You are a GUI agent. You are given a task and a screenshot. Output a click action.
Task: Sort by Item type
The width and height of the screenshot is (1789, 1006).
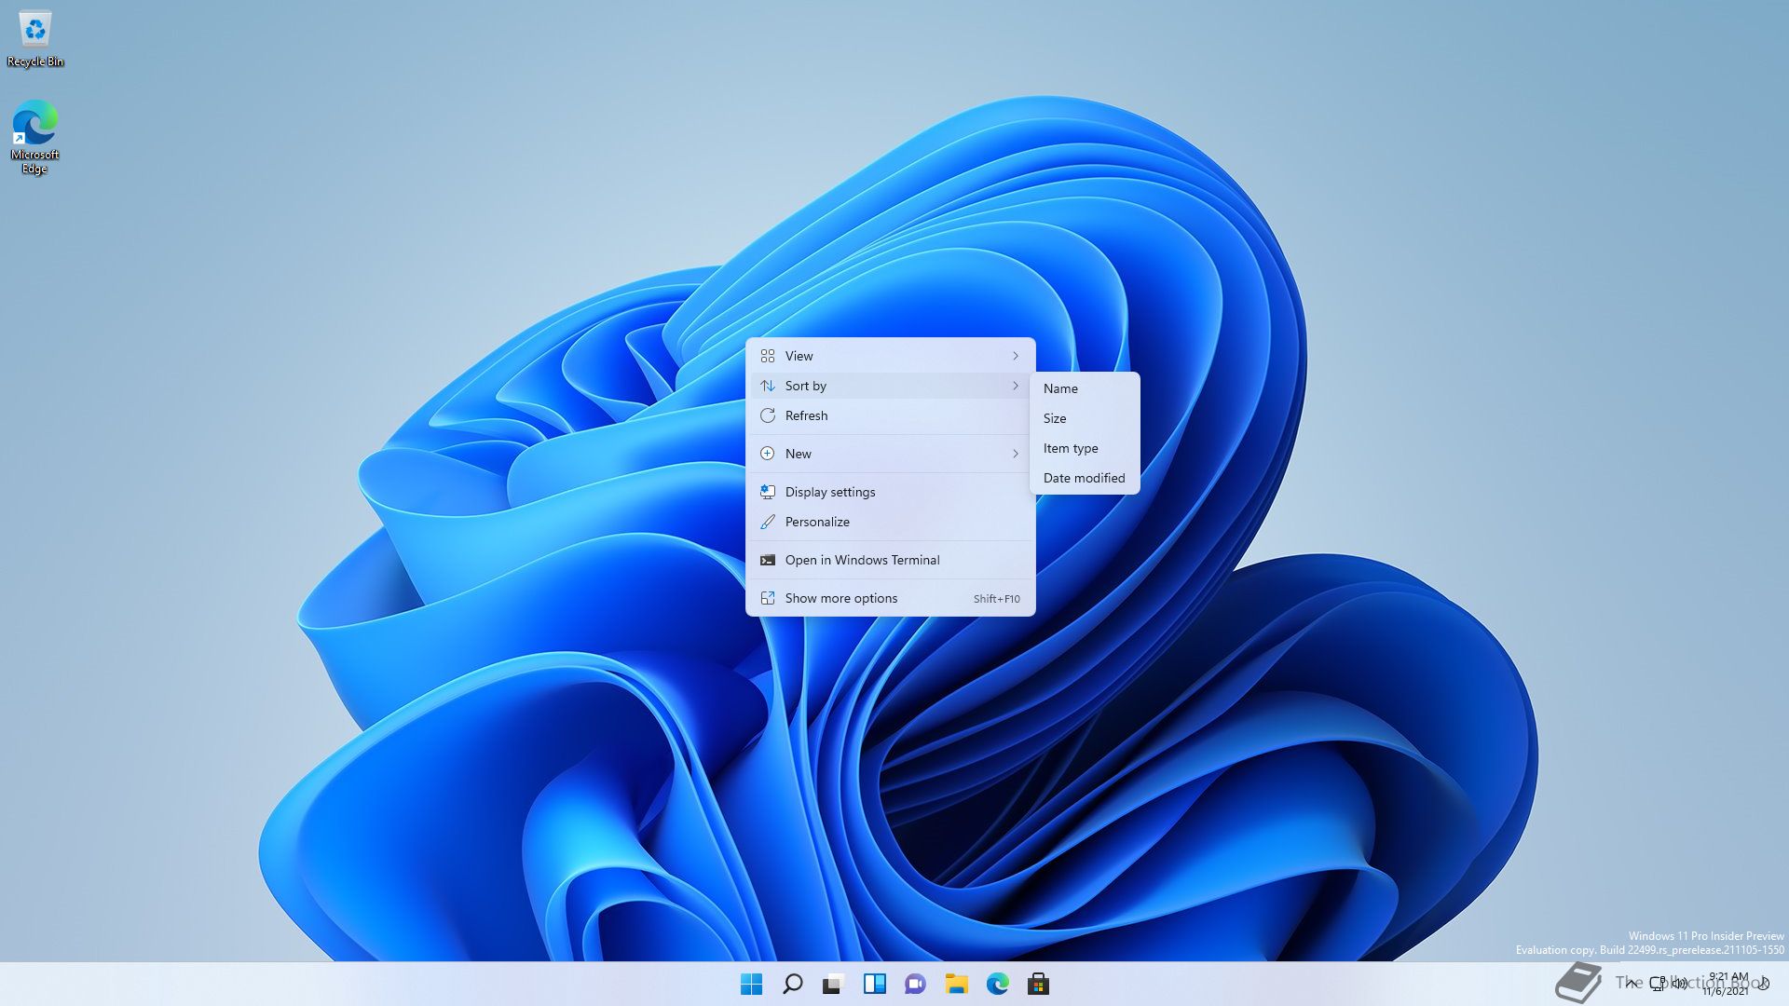[1071, 448]
